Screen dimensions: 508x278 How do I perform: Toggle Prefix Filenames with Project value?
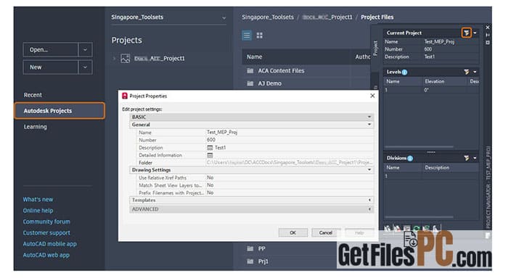click(290, 193)
